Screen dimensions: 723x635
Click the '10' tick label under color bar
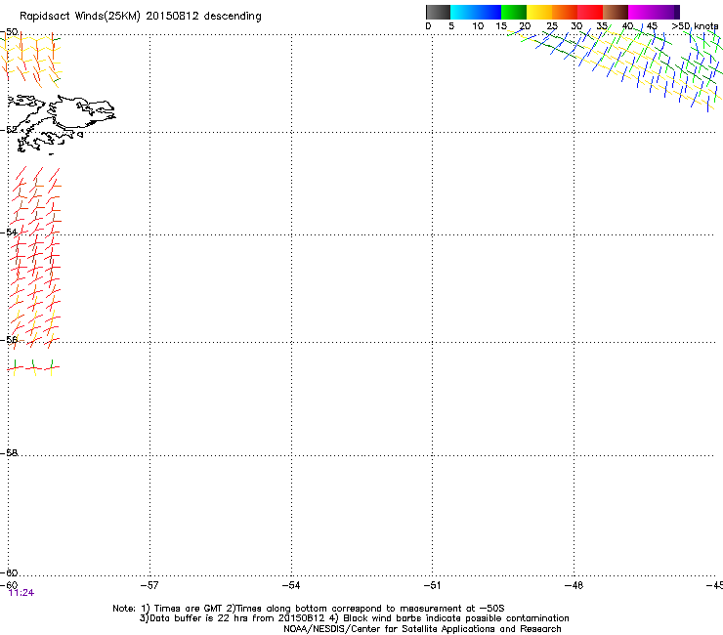pos(478,26)
